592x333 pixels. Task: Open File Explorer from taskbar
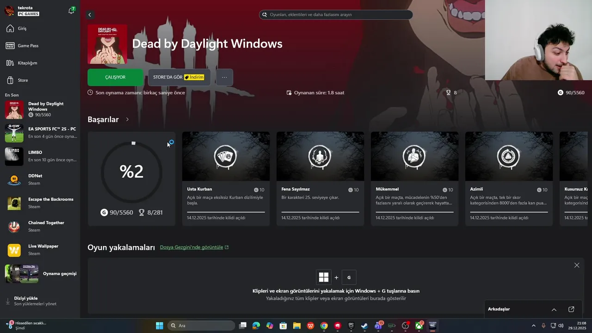pos(297,326)
